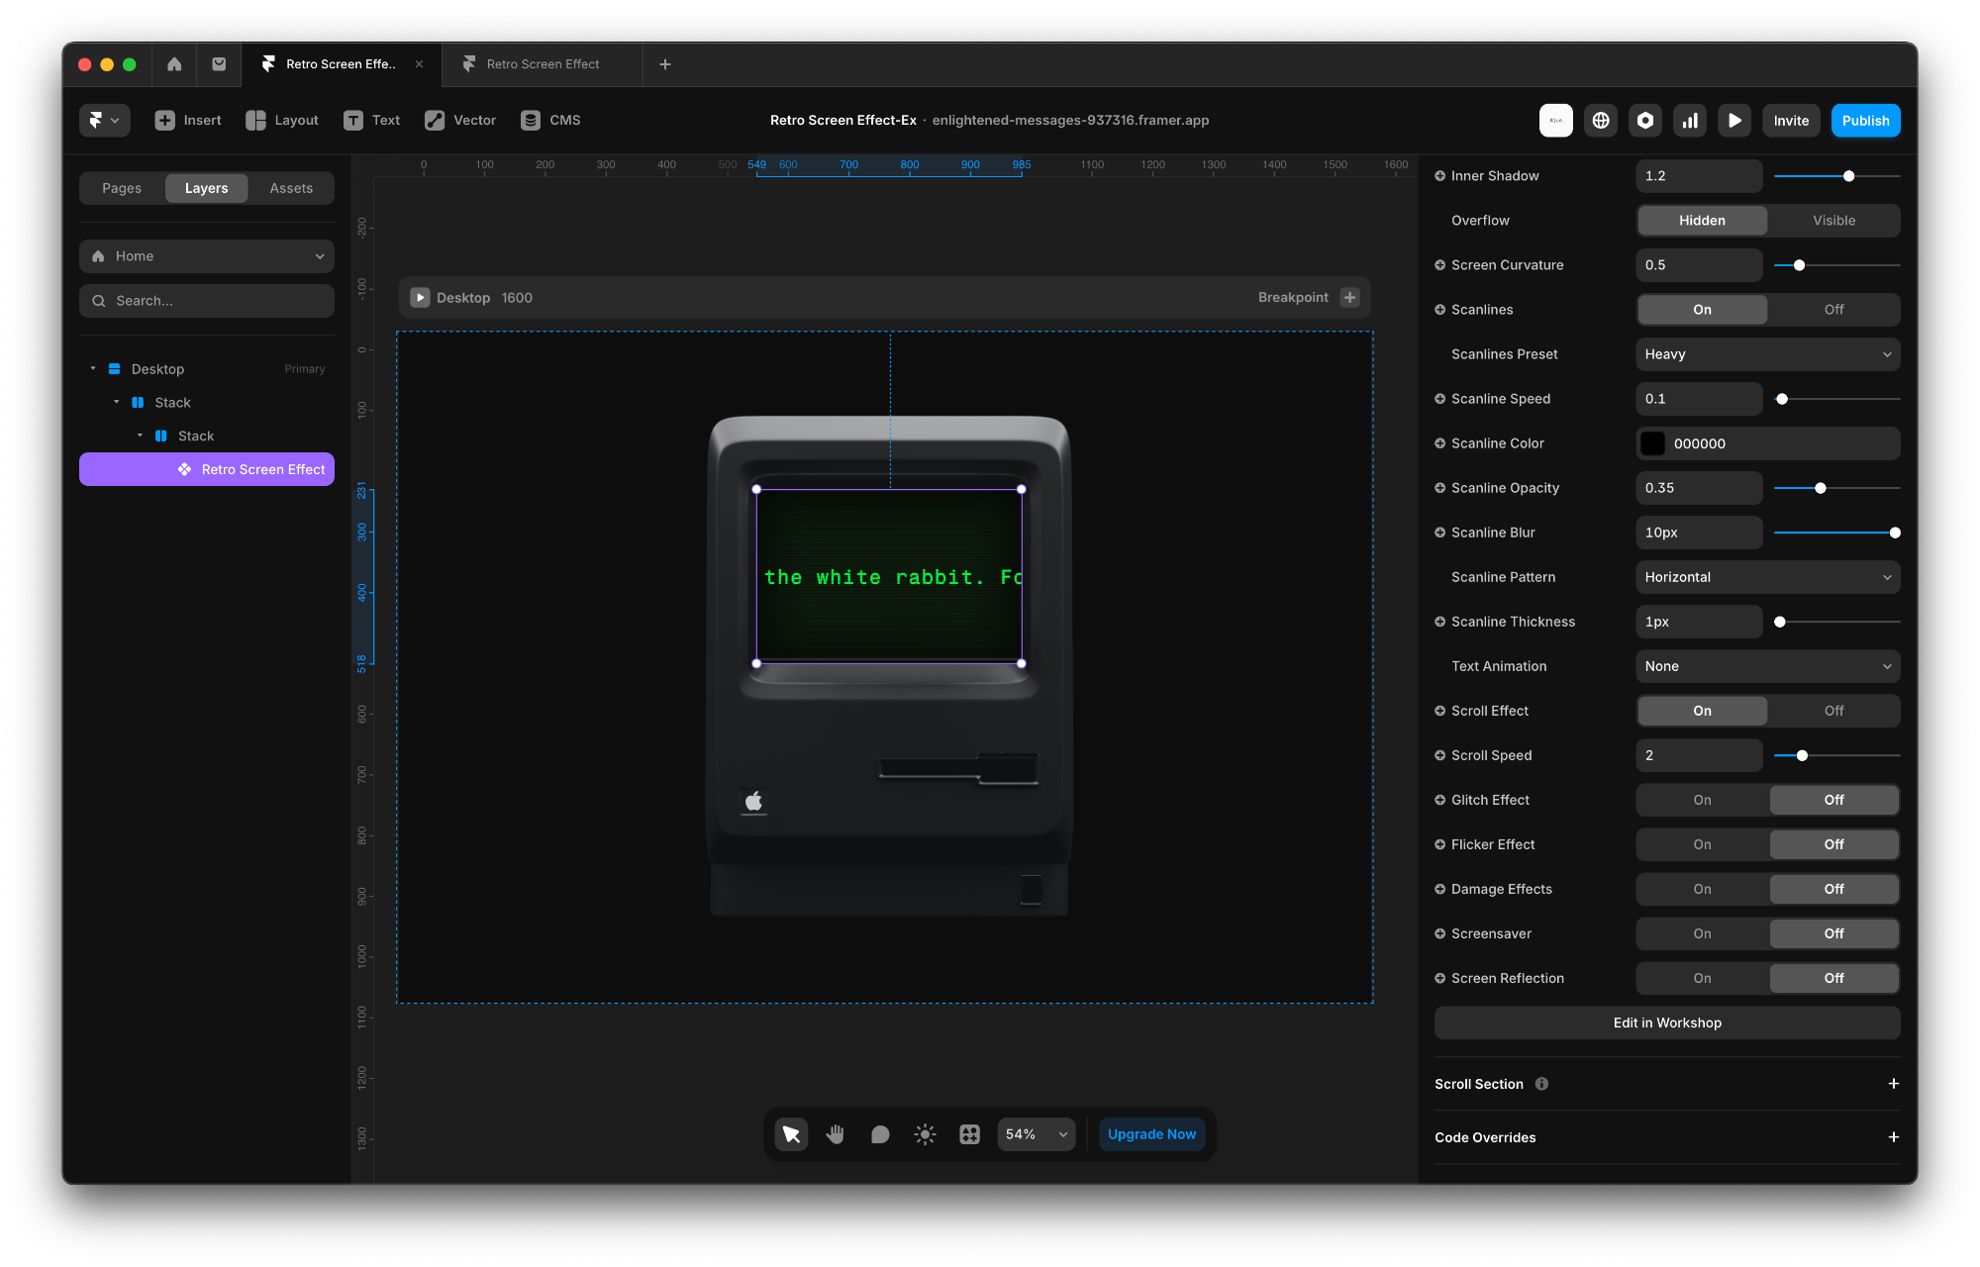Switch to the Assets tab

tap(291, 188)
